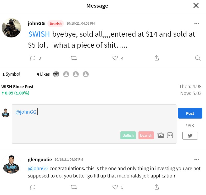Like glengoolie's reply with the heart icon

(115, 187)
